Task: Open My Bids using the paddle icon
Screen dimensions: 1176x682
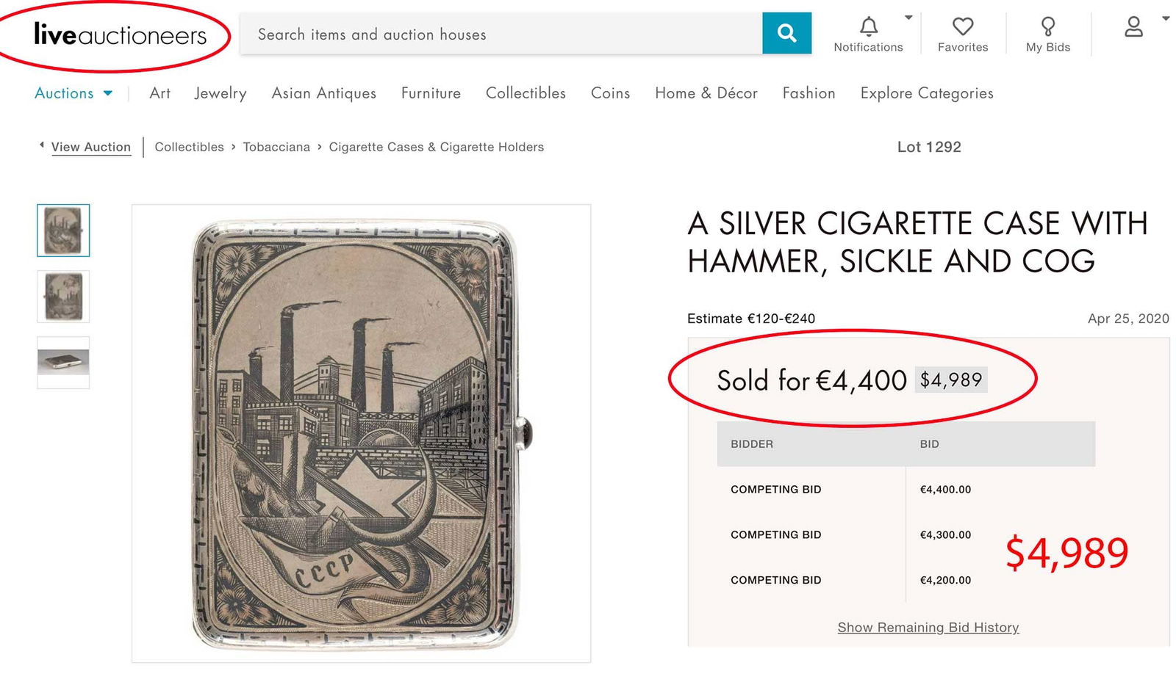Action: [1047, 26]
